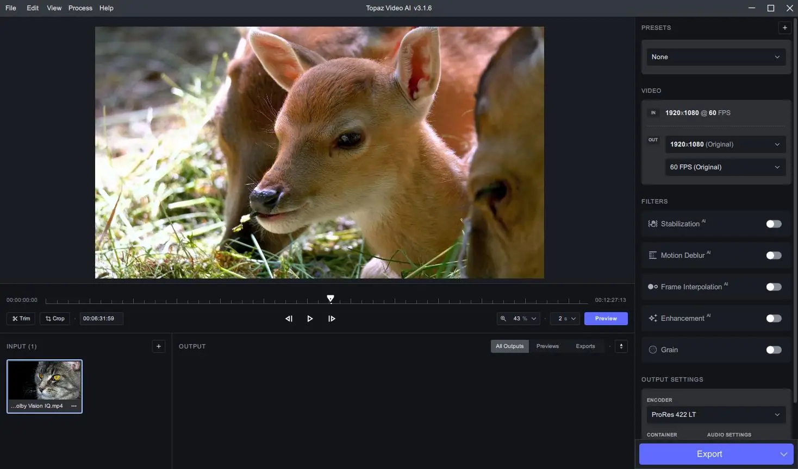798x469 pixels.
Task: Step back one frame
Action: point(289,319)
